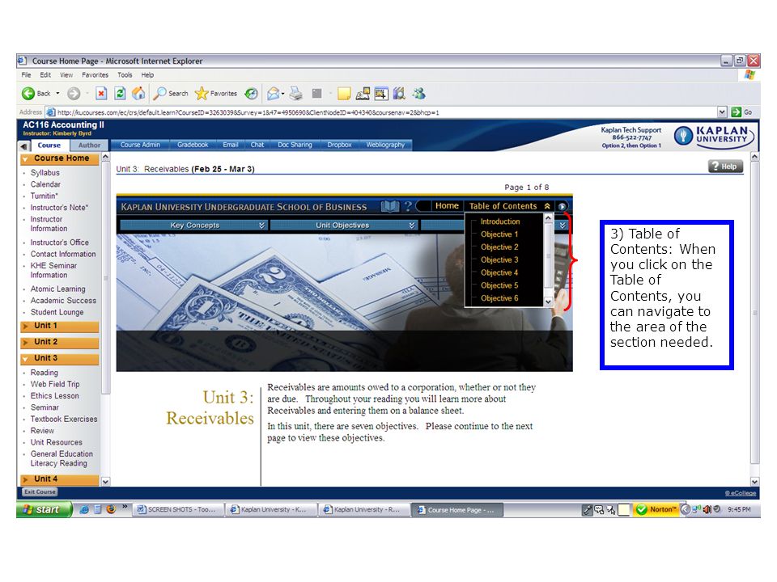Viewport: 777px width, 582px height.
Task: Open the History toolbar icon
Action: (x=251, y=93)
